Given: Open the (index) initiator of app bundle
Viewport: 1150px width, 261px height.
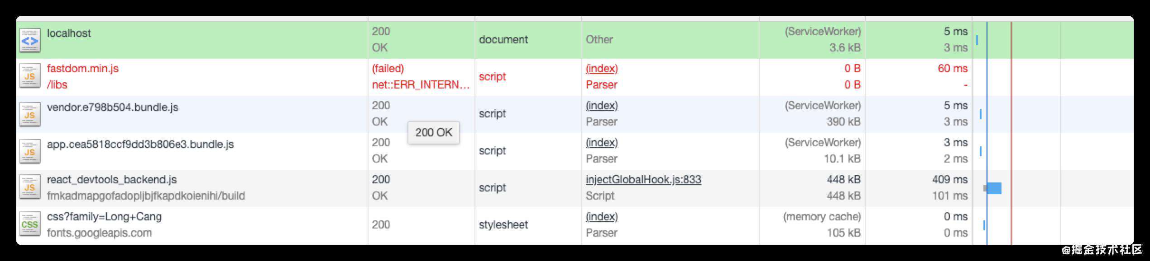Looking at the screenshot, I should click(602, 143).
